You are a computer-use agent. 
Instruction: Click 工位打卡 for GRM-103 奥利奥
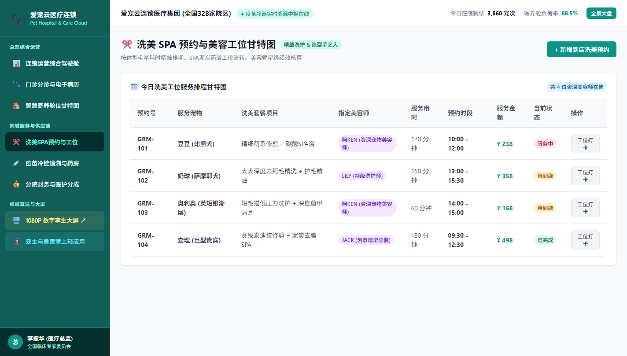point(585,208)
